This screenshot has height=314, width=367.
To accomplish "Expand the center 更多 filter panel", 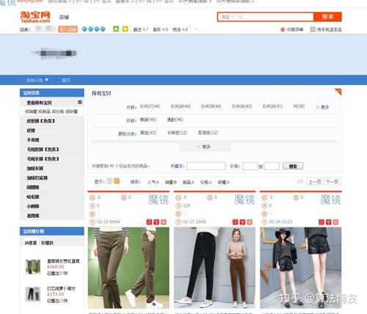I will click(204, 147).
